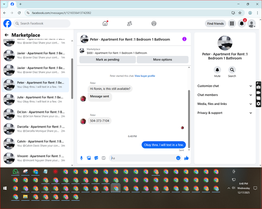Open the side panel settings gear
Screen dimensions: 262x209
[258, 104]
